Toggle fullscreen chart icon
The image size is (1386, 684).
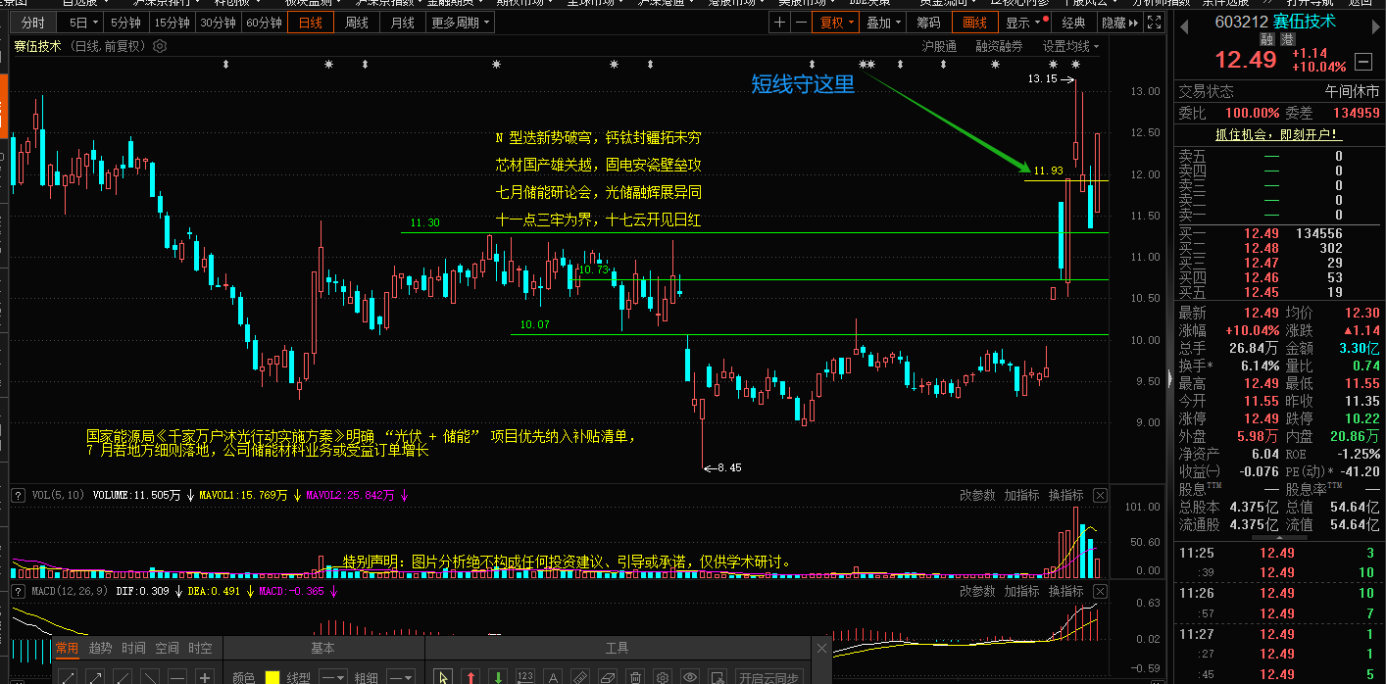tap(1154, 23)
